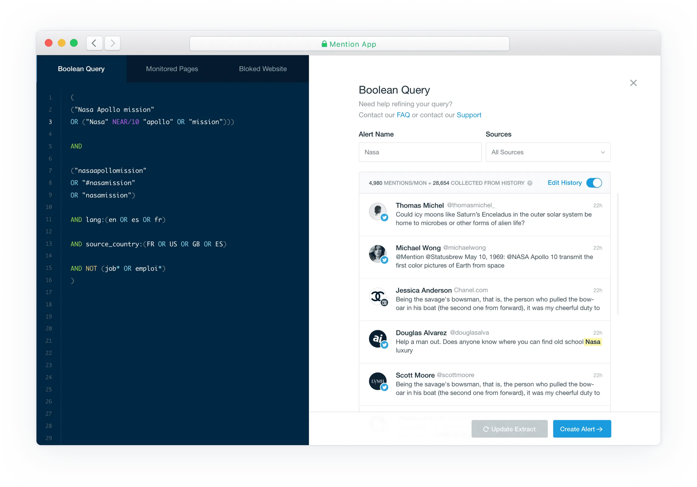Go forward with the browser forward arrow
697x487 pixels.
pos(112,43)
